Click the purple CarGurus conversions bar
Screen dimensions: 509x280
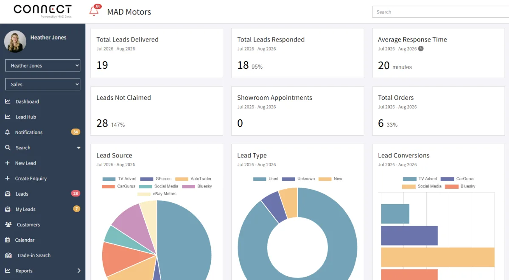pos(409,235)
